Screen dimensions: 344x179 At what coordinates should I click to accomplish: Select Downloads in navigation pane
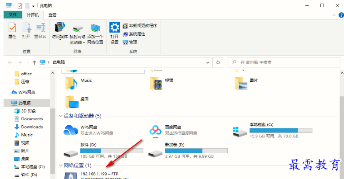(29, 127)
